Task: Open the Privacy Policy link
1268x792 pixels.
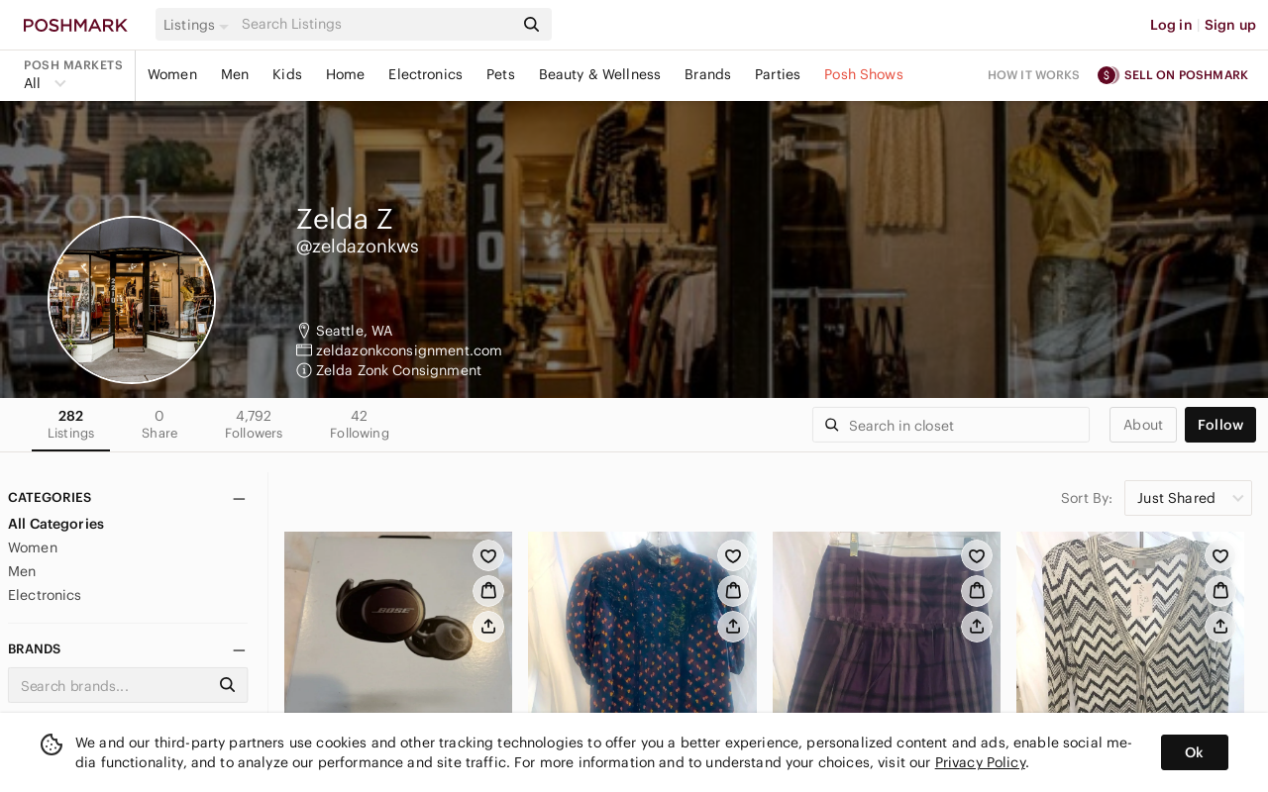Action: (980, 762)
